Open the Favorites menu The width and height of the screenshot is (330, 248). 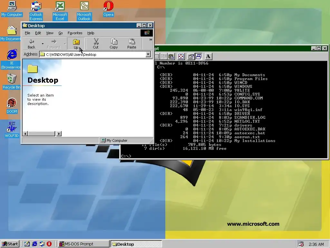(75, 33)
